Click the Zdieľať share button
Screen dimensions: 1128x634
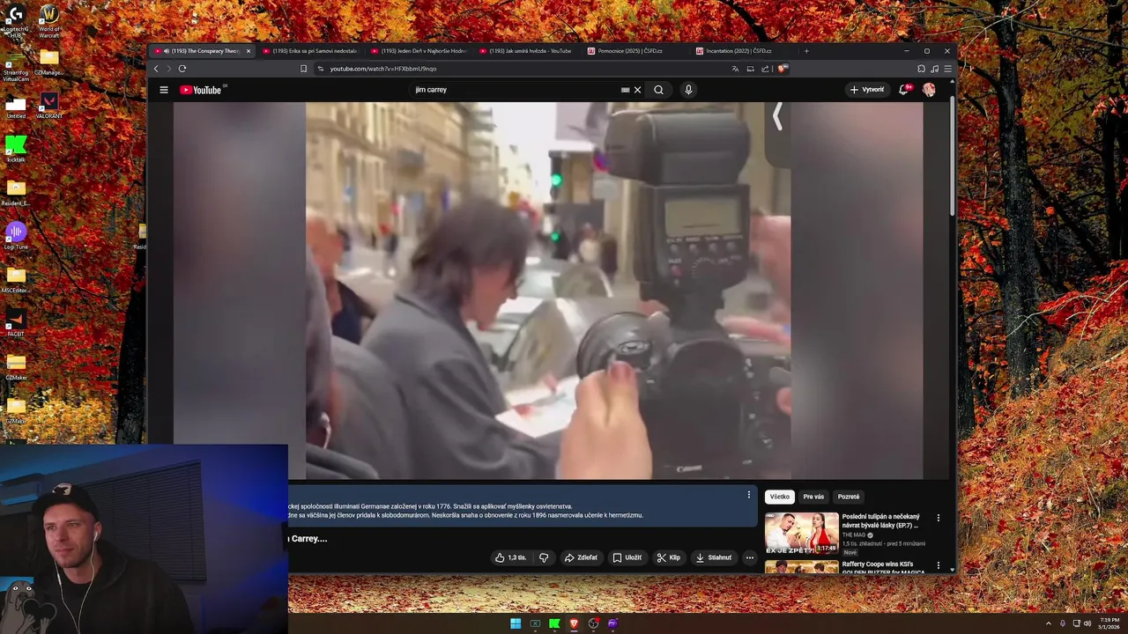click(581, 557)
